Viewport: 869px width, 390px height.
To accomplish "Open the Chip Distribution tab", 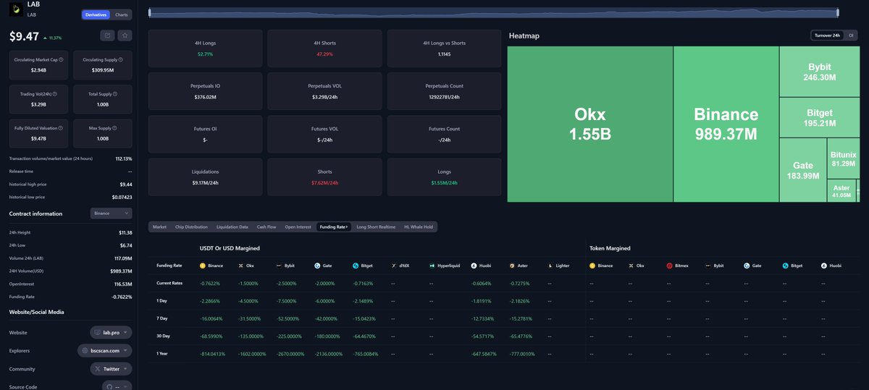I will click(191, 226).
